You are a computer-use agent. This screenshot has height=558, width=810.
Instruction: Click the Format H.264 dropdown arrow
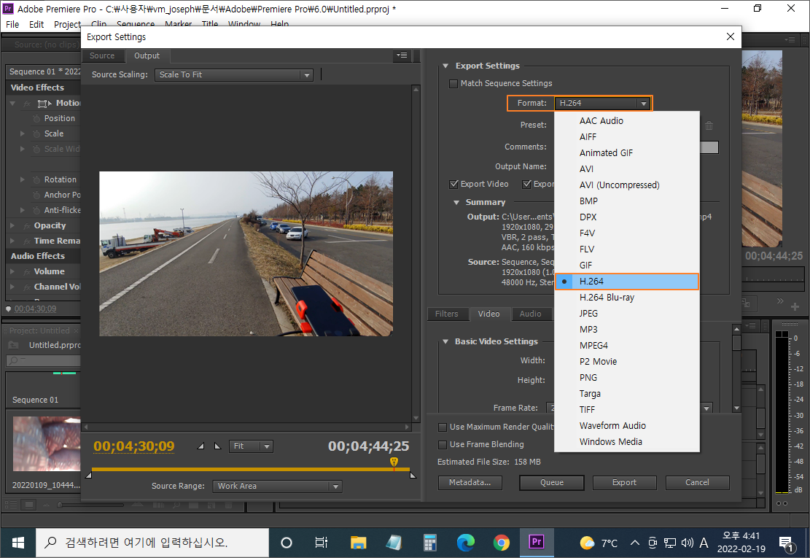644,104
